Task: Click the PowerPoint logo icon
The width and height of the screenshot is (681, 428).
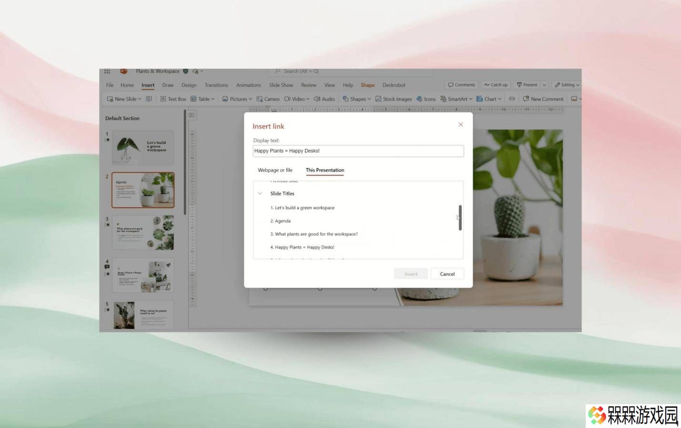Action: (x=123, y=71)
